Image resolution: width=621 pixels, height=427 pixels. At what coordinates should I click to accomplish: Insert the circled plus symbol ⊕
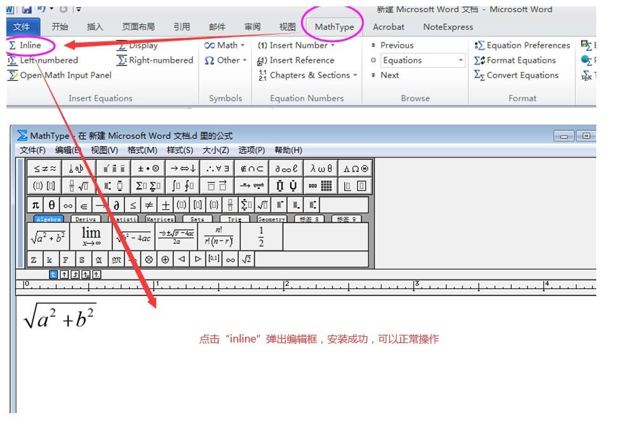click(x=164, y=260)
